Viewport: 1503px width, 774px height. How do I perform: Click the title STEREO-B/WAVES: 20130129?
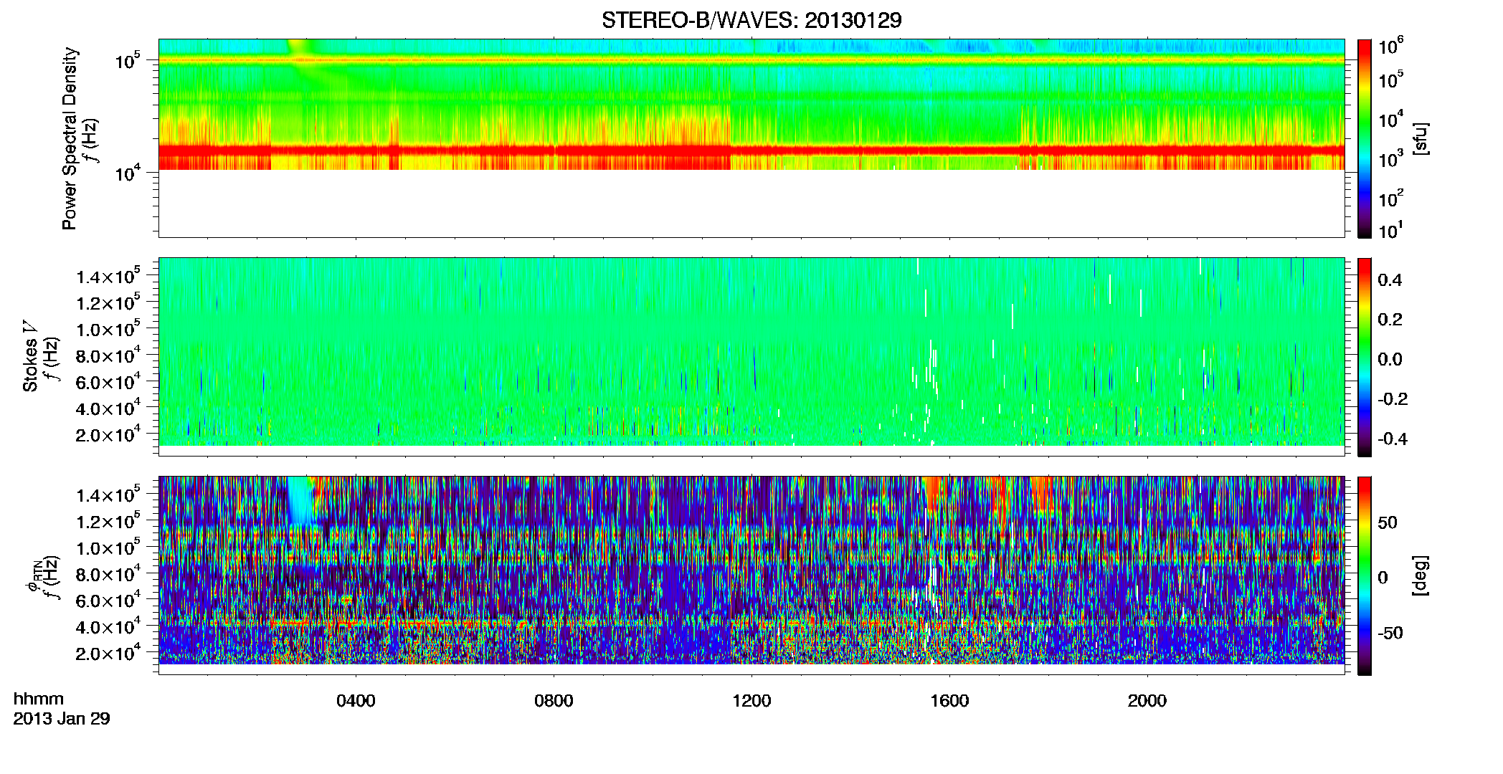(x=751, y=20)
